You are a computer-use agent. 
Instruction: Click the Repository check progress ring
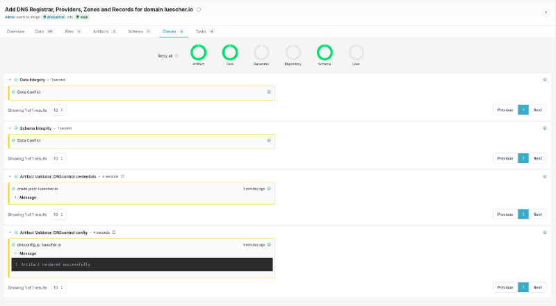pyautogui.click(x=293, y=53)
